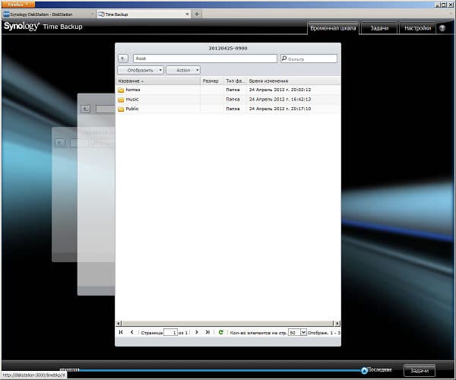The height and width of the screenshot is (380, 456).
Task: Click Папка type cell in music row
Action: pos(233,99)
